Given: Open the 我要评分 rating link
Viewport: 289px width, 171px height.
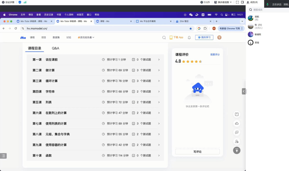Looking at the screenshot, I should 215,54.
